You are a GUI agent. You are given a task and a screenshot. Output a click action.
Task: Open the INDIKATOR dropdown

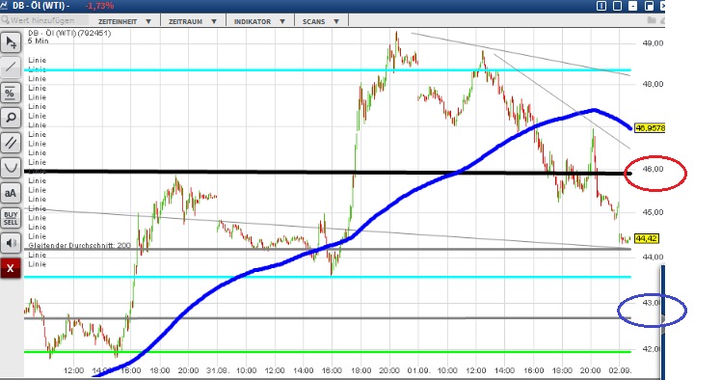tap(259, 21)
